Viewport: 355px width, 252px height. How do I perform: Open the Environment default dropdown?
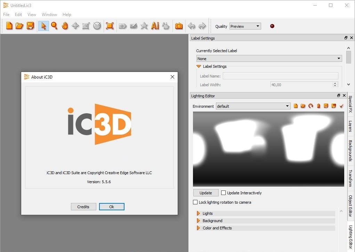tap(253, 106)
